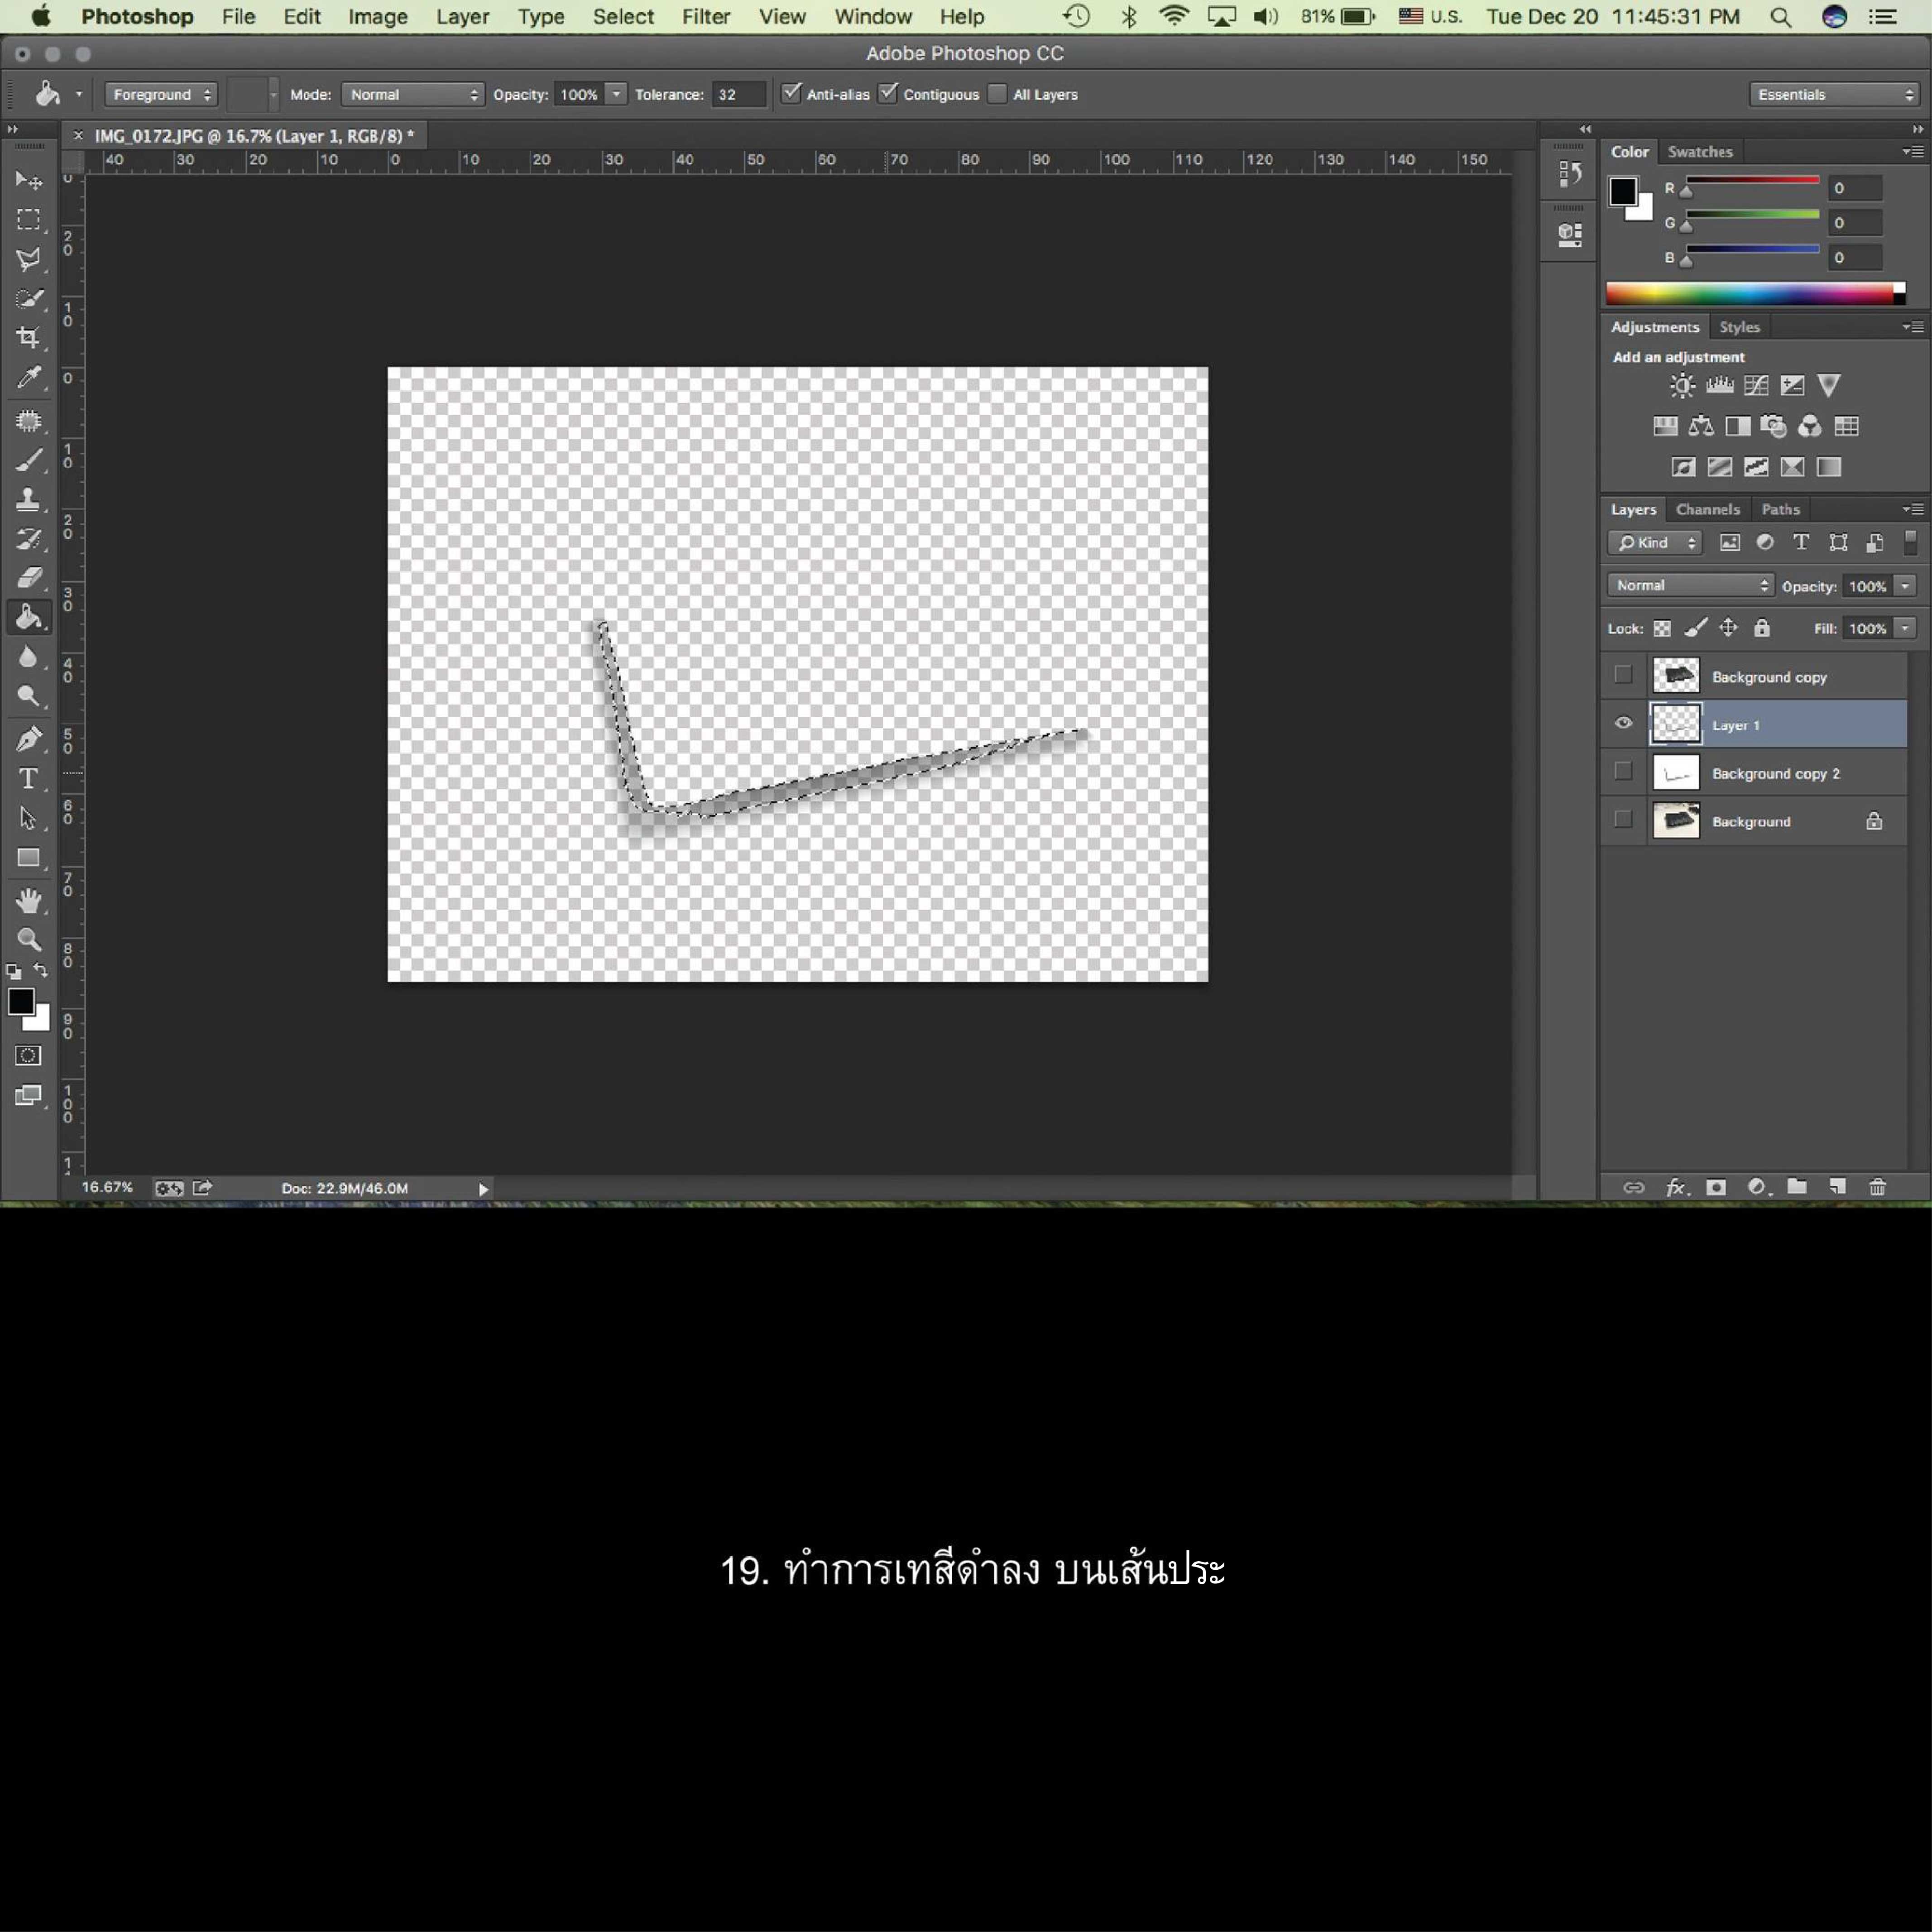Select the Paint Bucket tool in toolbox

28,617
